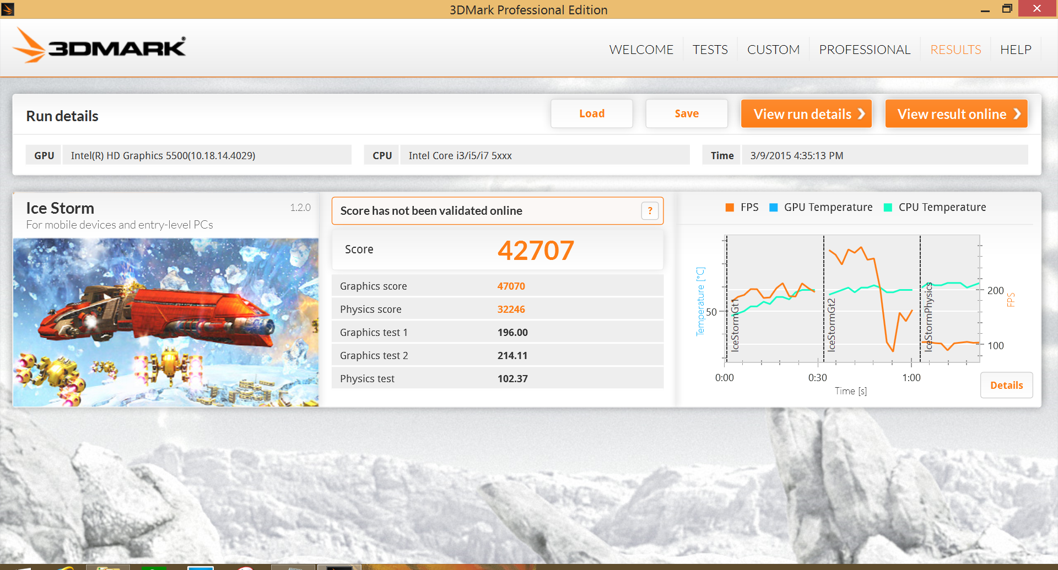Click the 0:30 time axis label
This screenshot has height=570, width=1058.
point(817,377)
